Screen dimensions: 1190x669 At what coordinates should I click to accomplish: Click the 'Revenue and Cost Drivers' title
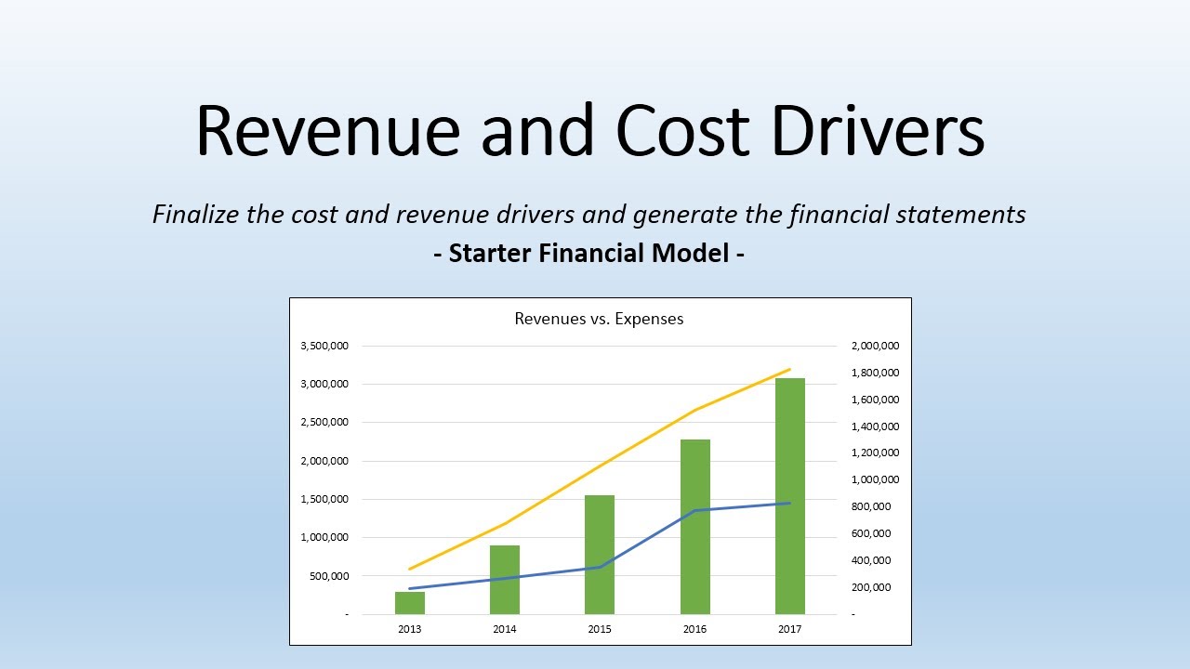pyautogui.click(x=590, y=130)
